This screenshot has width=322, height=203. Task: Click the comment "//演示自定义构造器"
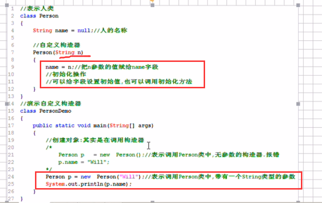[50, 104]
